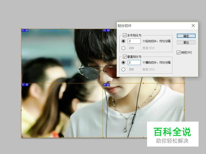The image size is (206, 154).
Task: Uncheck the 水平划分为 checkbox
Action: (125, 35)
